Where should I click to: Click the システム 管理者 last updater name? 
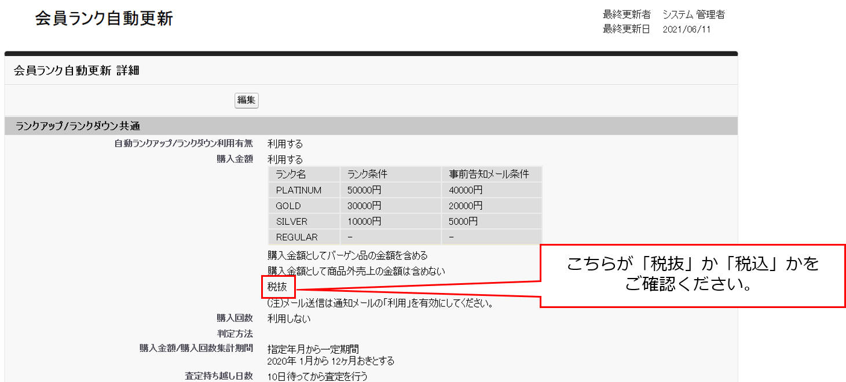(693, 14)
